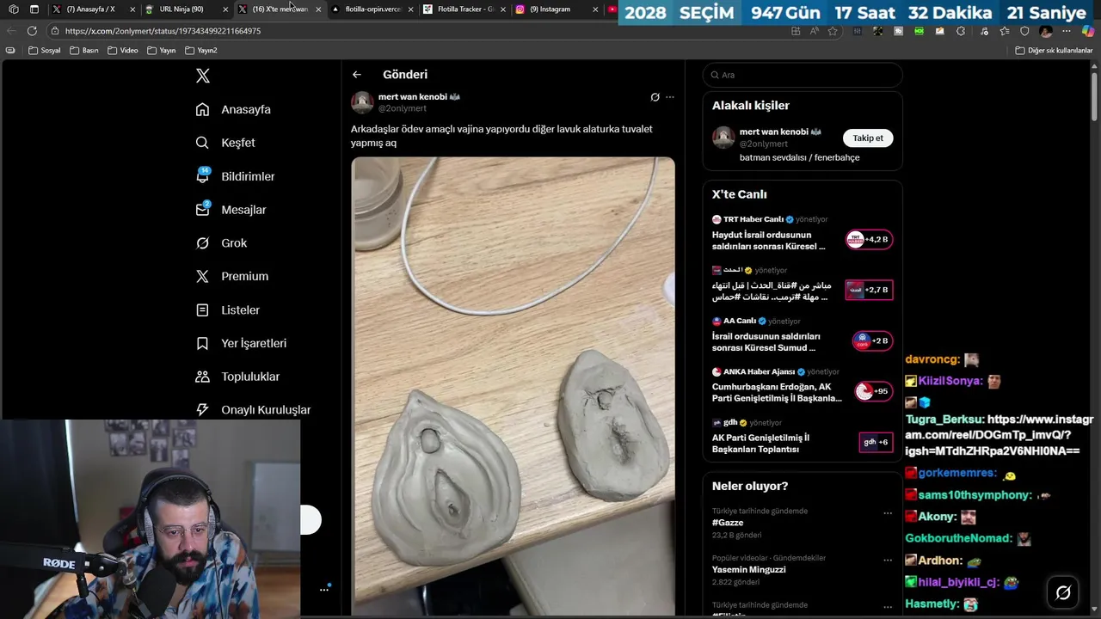Open ANKA Haber Ajansı live broadcast
This screenshot has height=619, width=1101.
pos(802,386)
